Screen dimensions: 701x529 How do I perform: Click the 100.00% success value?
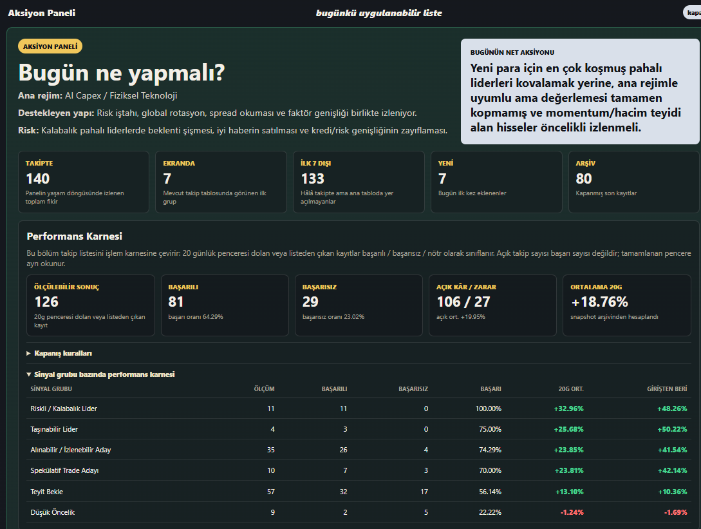[488, 409]
